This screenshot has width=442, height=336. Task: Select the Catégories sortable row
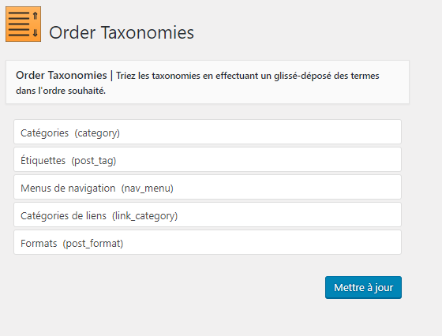click(x=208, y=132)
